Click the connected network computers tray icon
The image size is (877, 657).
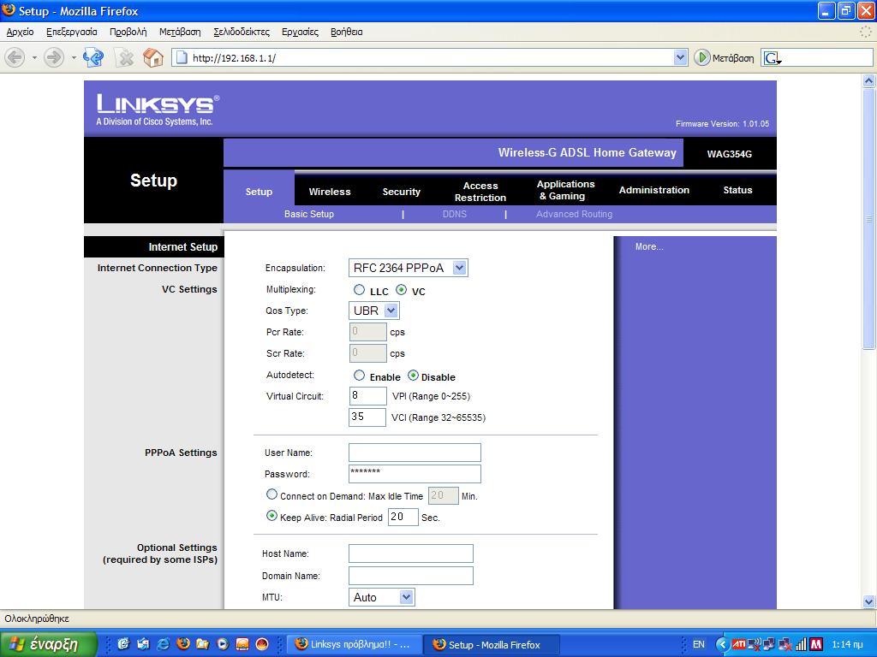click(770, 644)
